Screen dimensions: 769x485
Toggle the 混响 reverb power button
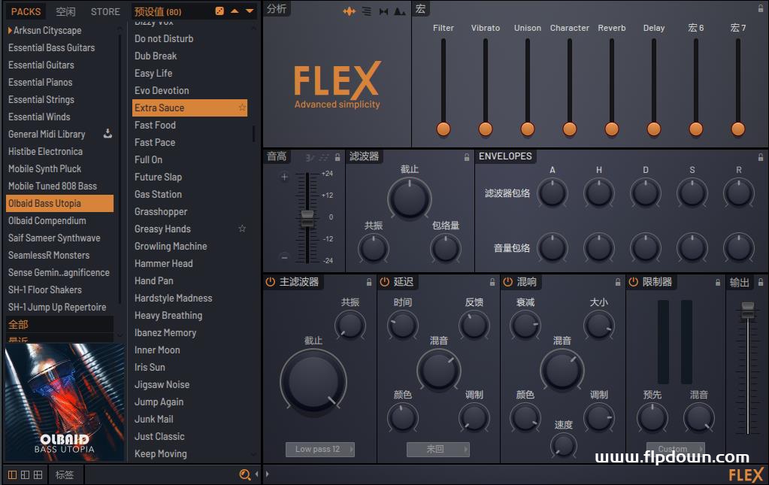click(507, 282)
